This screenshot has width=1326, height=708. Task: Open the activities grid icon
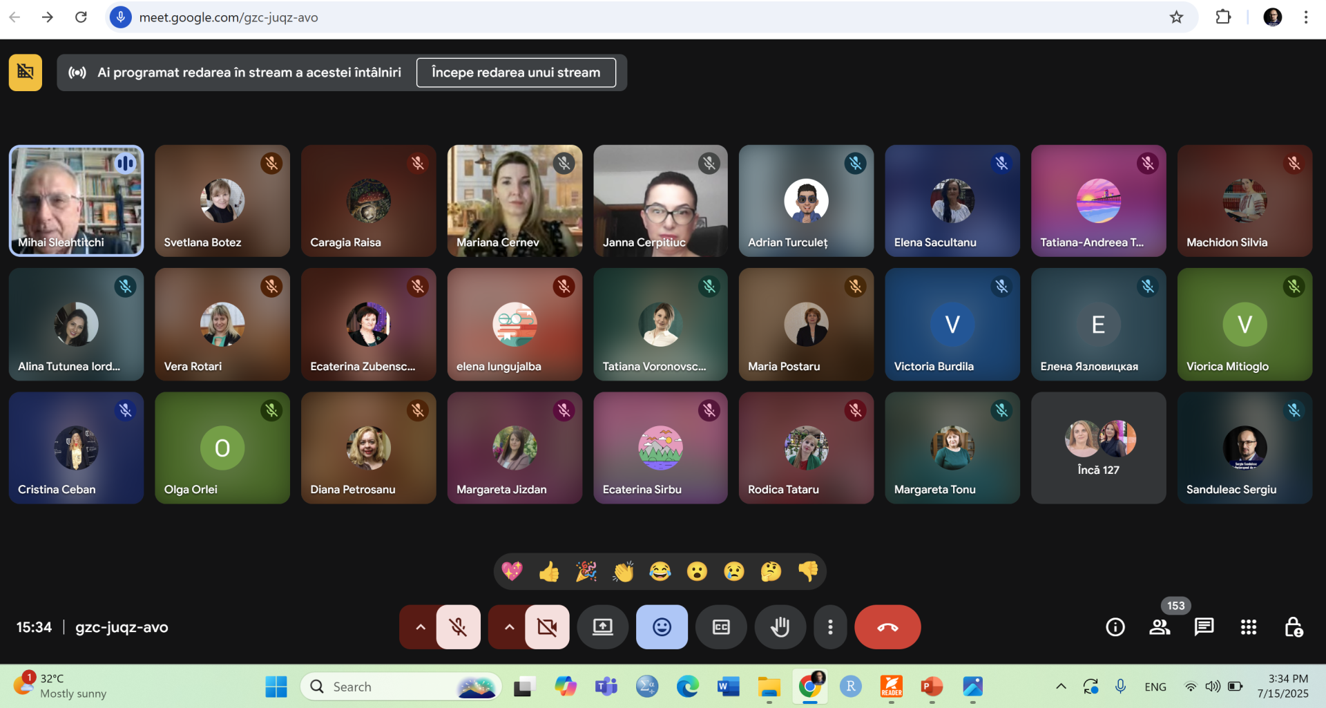tap(1248, 627)
